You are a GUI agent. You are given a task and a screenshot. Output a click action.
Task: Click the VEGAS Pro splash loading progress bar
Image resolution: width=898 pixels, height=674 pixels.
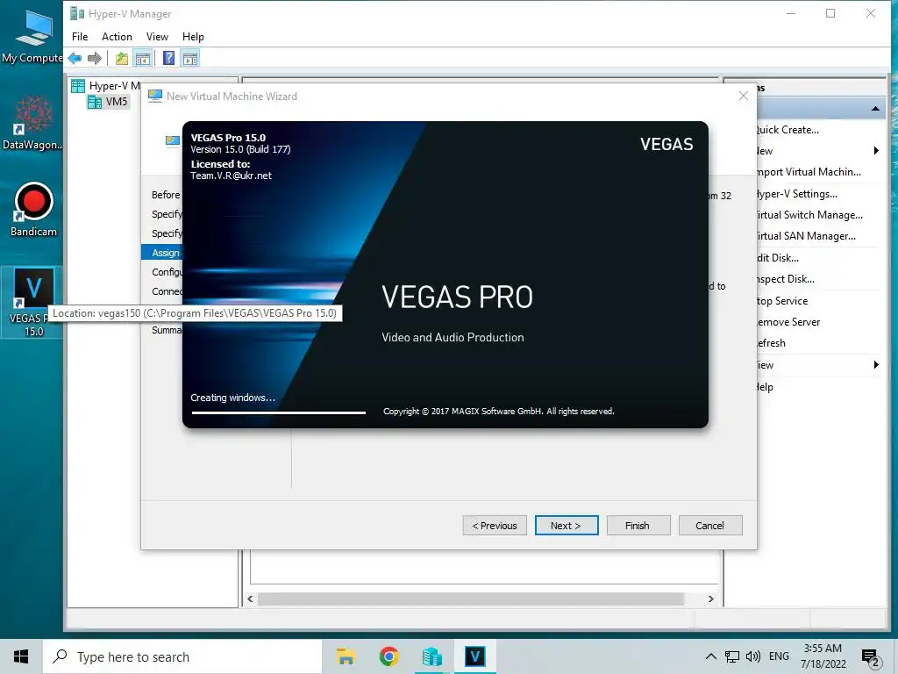(x=278, y=412)
